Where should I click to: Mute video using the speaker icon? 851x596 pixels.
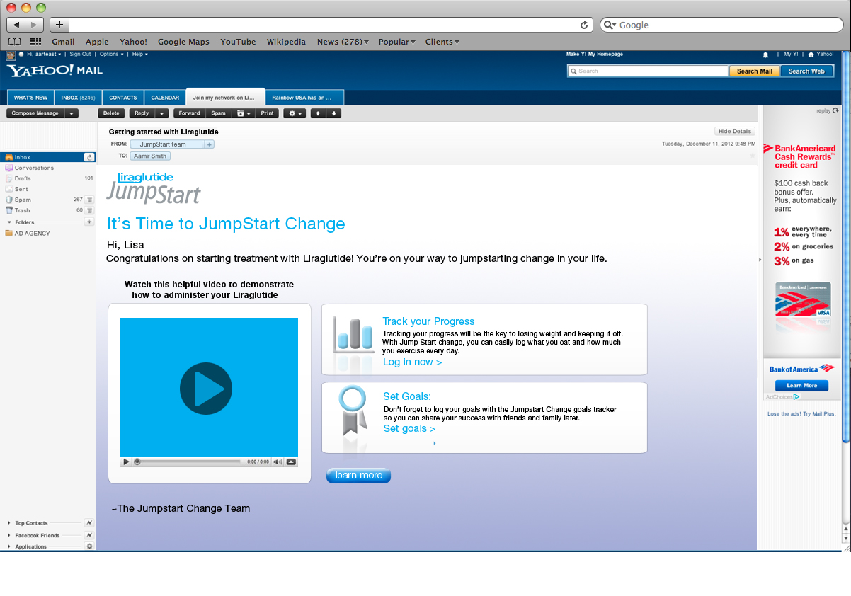(x=278, y=462)
